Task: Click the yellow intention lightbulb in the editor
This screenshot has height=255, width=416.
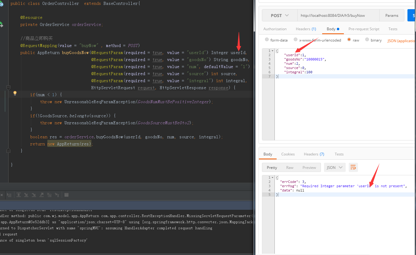Action: 15,93
